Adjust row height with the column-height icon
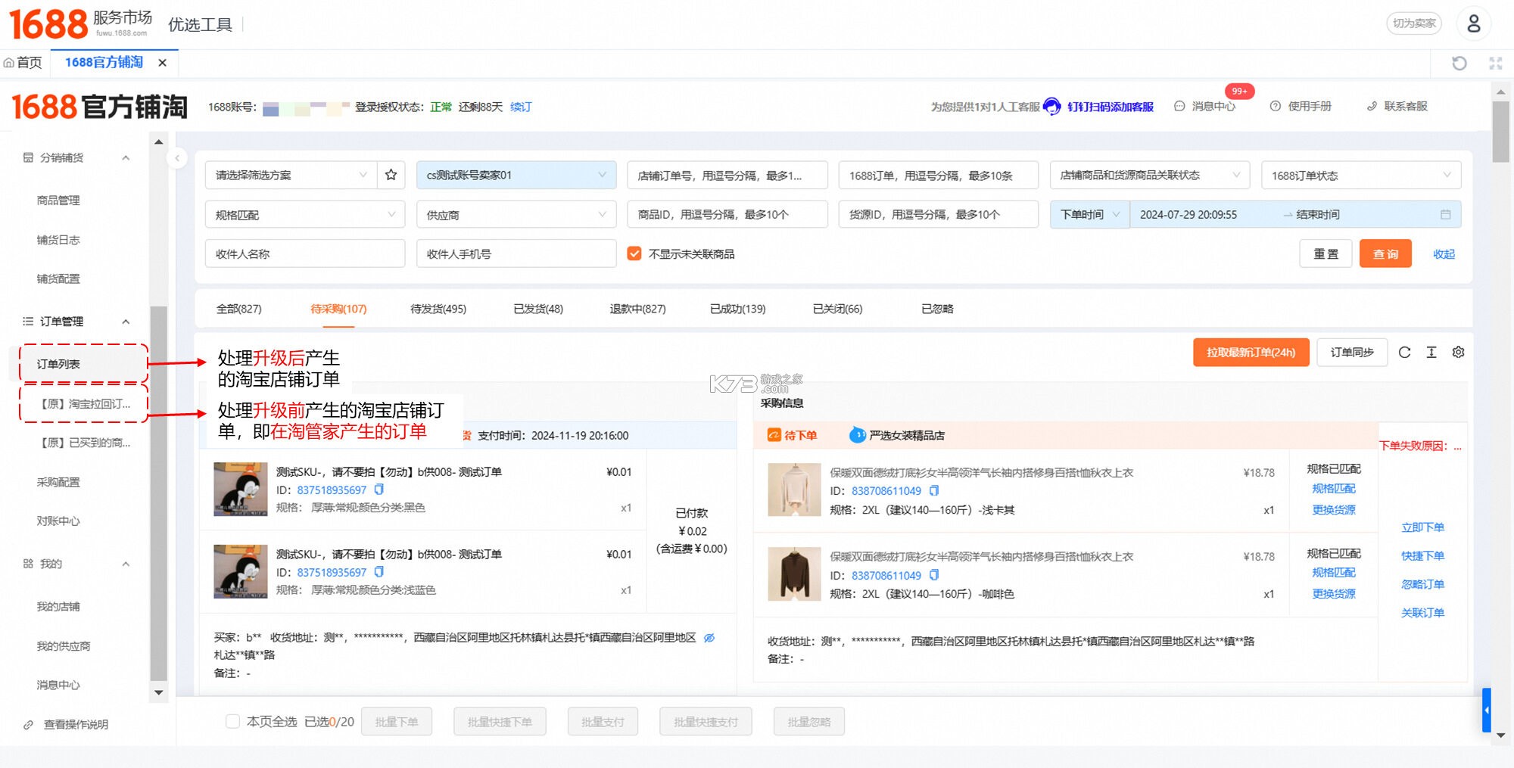 tap(1431, 352)
